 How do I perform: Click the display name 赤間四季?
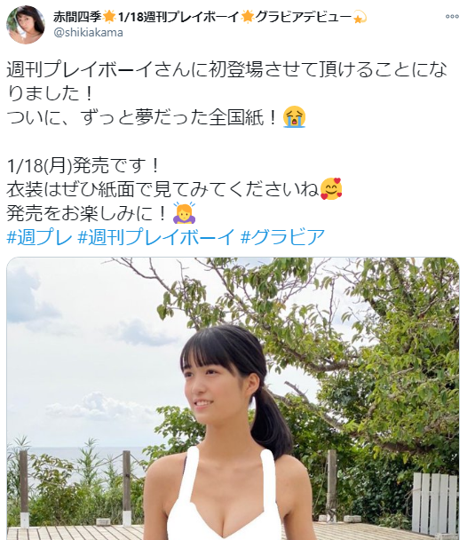click(77, 17)
